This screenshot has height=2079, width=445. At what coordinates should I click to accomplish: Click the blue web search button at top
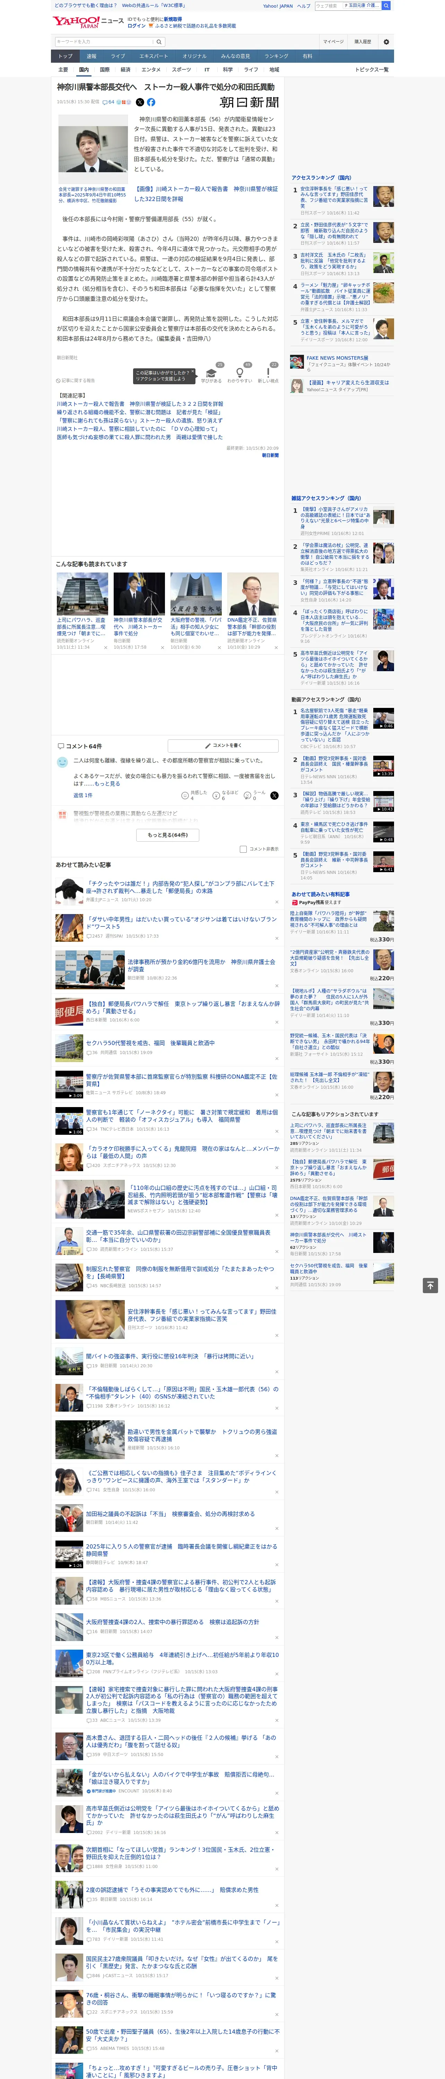[x=386, y=6]
